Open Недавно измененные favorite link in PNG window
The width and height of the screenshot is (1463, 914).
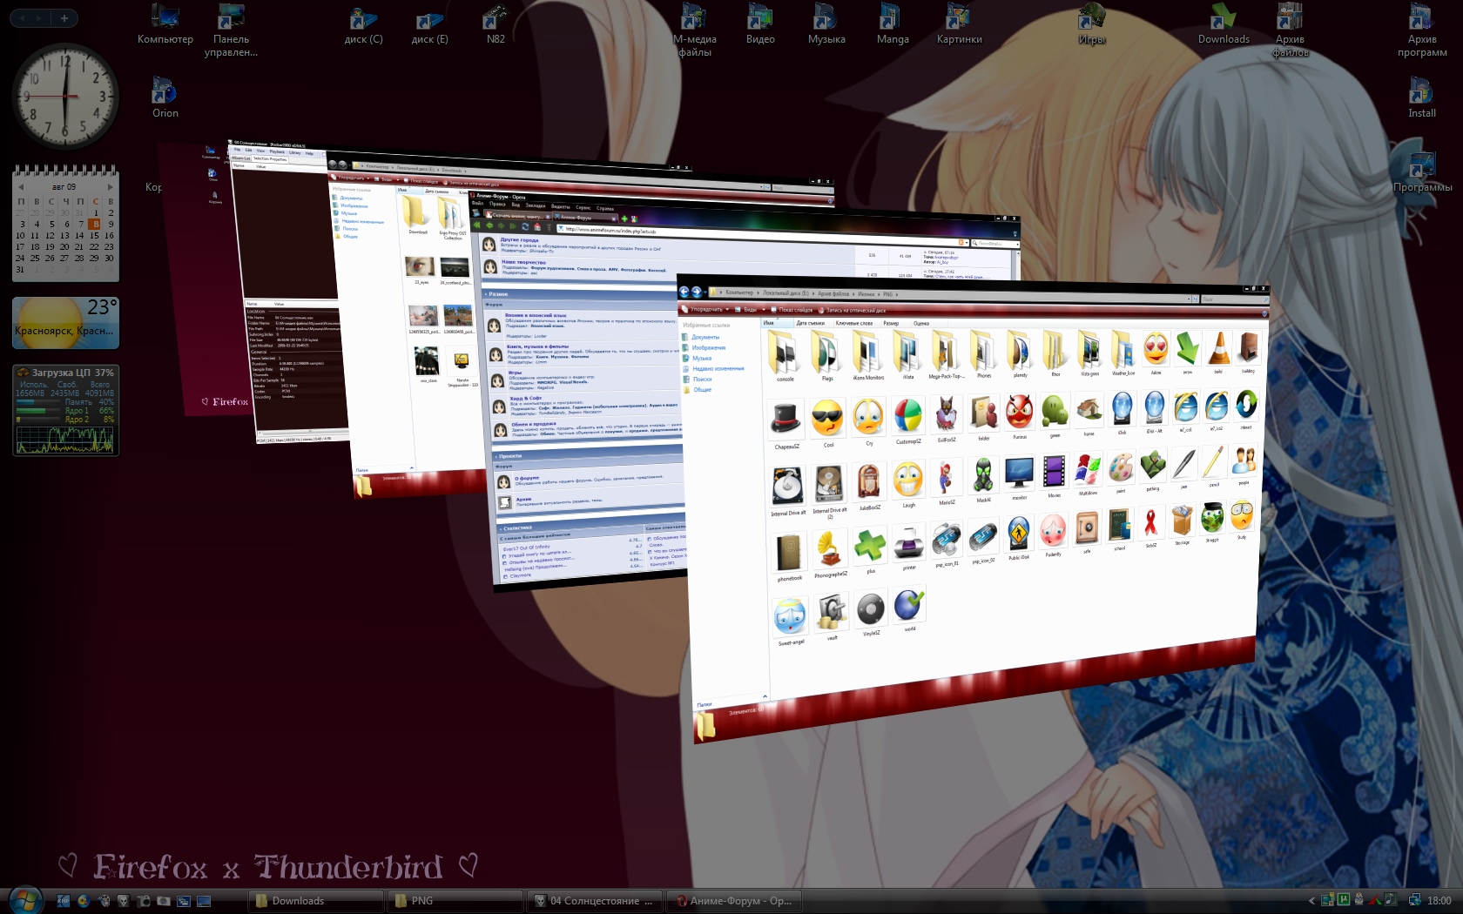tap(714, 368)
